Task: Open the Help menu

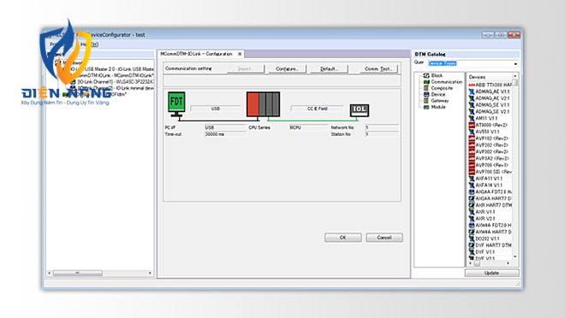Action: tap(89, 44)
